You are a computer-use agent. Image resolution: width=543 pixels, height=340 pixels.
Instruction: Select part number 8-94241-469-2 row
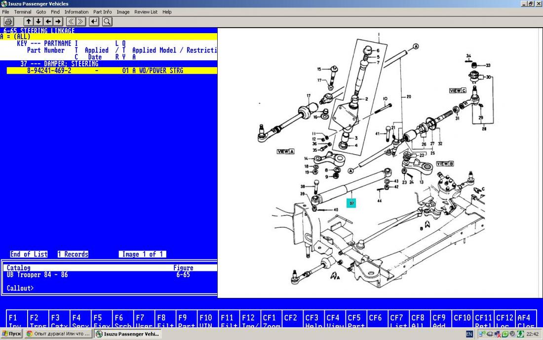(112, 71)
